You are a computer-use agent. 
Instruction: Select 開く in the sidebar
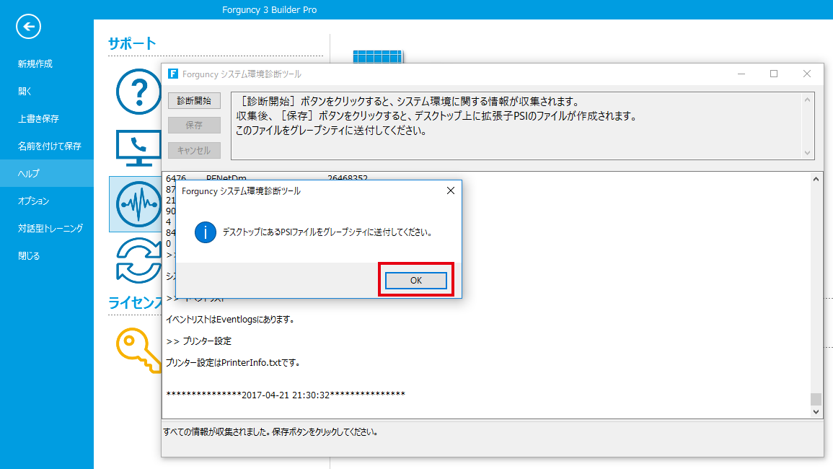point(25,92)
